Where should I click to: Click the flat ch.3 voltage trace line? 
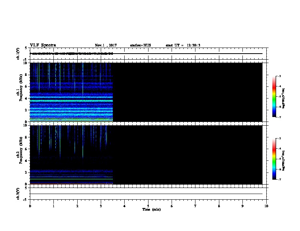click(x=146, y=194)
